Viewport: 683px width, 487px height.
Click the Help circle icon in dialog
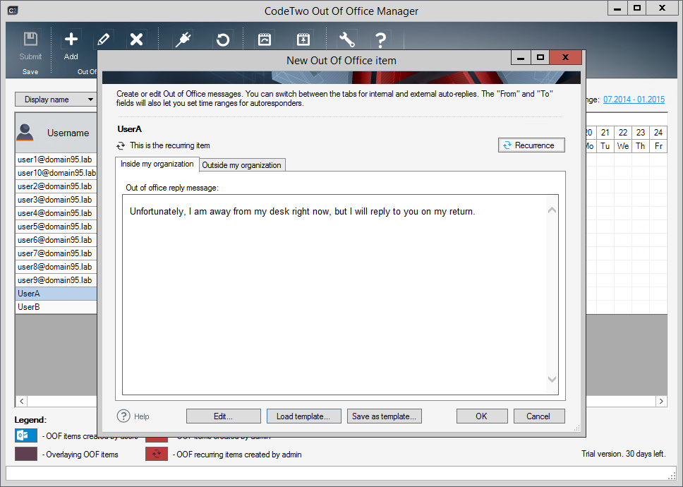[x=123, y=416]
